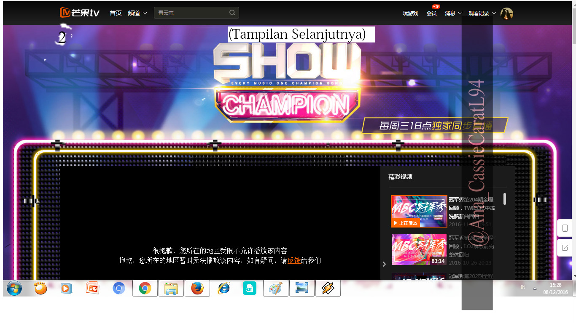576x323 pixels.
Task: Collapse the video list side panel arrow
Action: 384,264
